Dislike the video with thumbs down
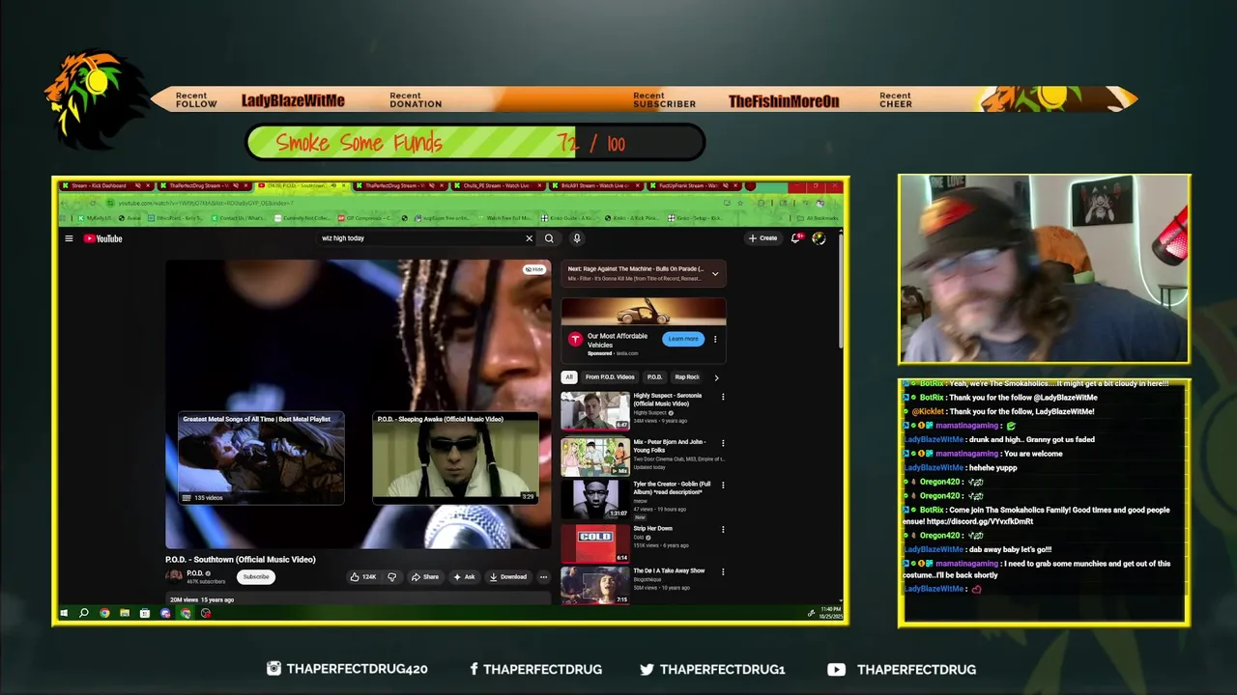This screenshot has width=1237, height=695. point(391,576)
